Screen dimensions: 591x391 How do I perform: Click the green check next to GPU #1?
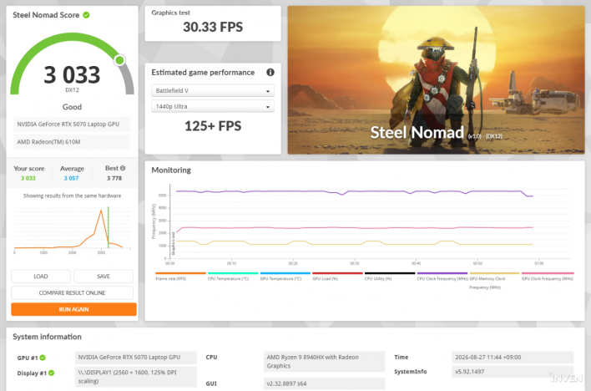tap(43, 358)
